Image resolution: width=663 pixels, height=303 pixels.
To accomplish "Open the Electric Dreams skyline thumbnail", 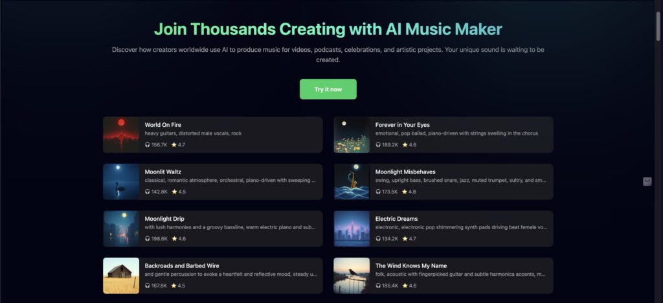I will click(352, 229).
